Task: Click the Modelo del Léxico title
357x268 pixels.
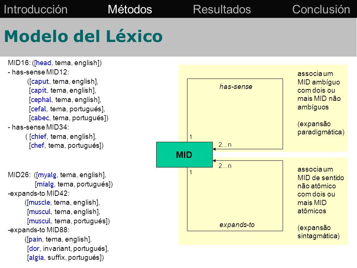Action: coord(83,36)
